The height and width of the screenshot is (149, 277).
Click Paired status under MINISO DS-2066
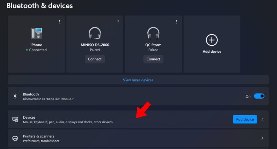95,50
